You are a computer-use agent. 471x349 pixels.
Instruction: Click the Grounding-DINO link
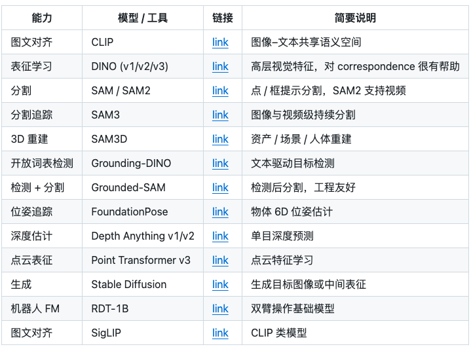tap(220, 164)
